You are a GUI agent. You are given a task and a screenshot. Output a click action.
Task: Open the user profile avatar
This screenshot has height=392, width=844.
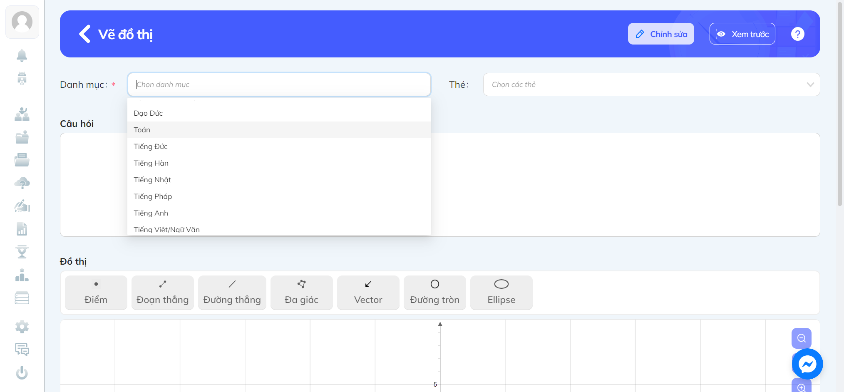pyautogui.click(x=22, y=22)
